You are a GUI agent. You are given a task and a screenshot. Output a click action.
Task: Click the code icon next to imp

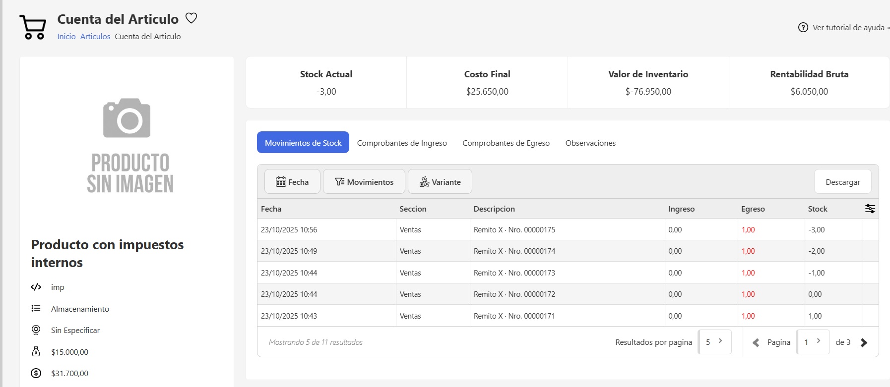[36, 287]
